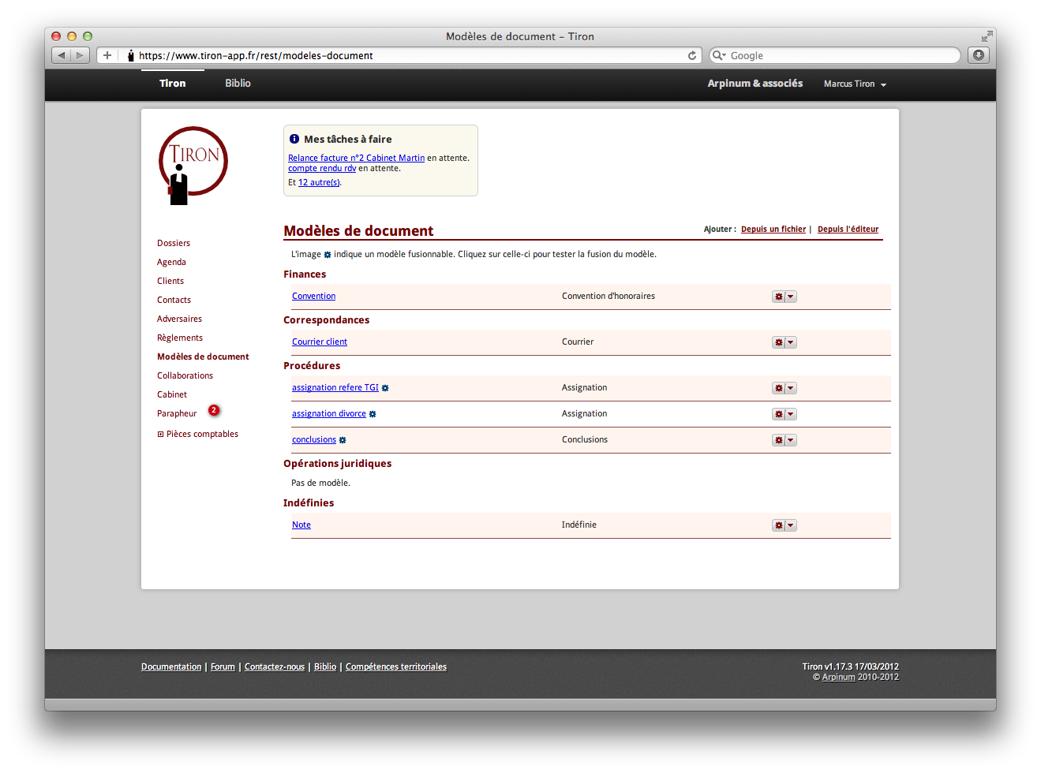
Task: Add a model Depuis l'éditeur
Action: [x=848, y=230]
